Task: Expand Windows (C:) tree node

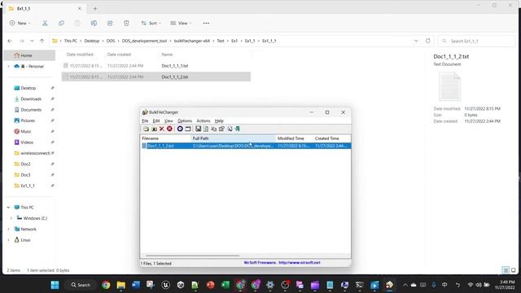Action: pyautogui.click(x=11, y=218)
